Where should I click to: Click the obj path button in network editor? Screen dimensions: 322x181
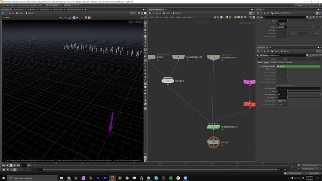(158, 13)
